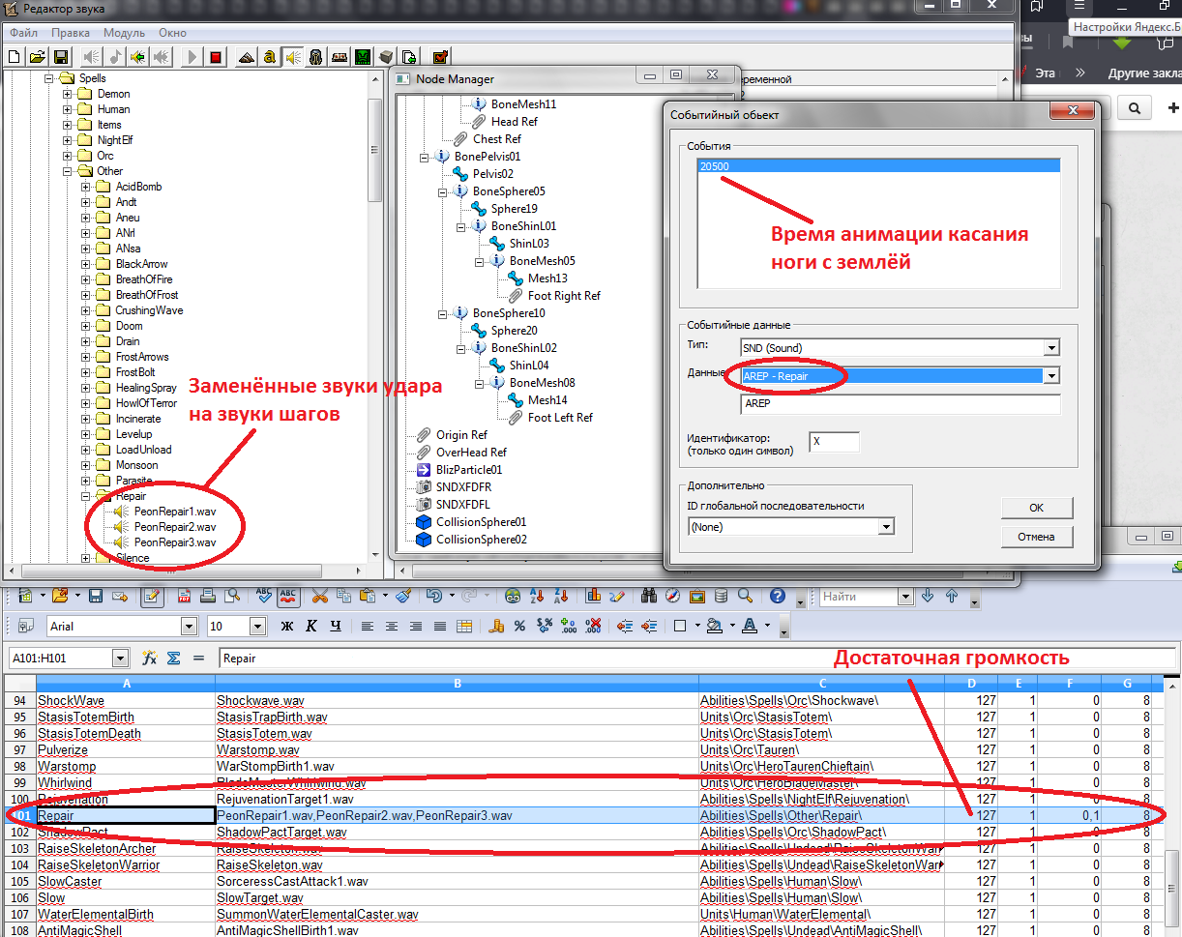The width and height of the screenshot is (1182, 937).
Task: Open the Модуль menu
Action: pos(125,33)
